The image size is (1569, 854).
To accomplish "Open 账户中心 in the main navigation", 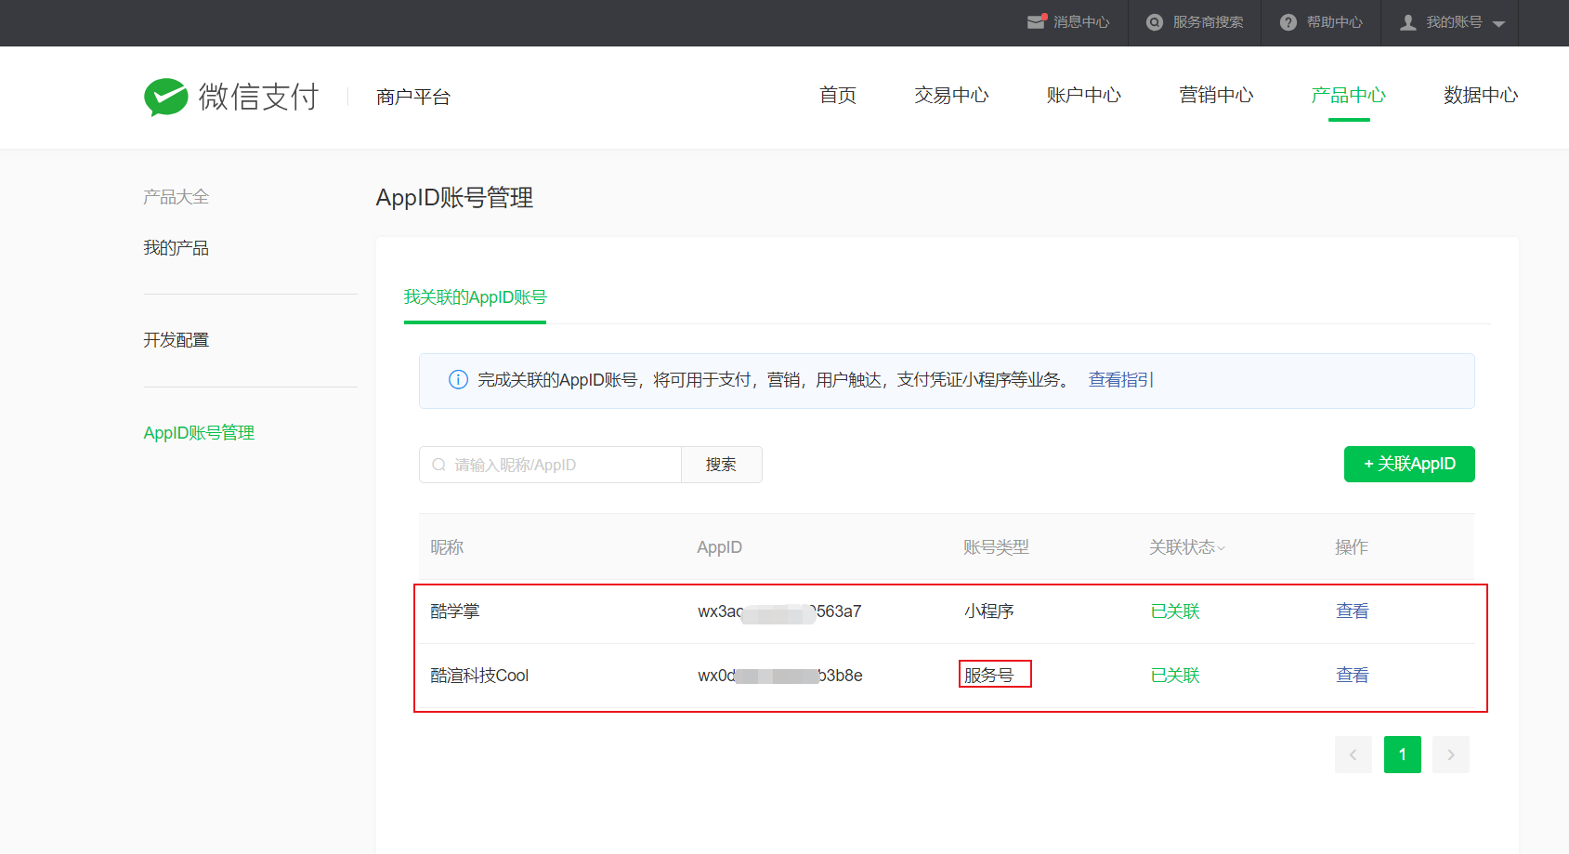I will 1084,95.
